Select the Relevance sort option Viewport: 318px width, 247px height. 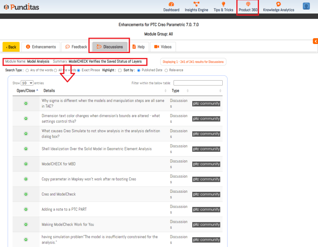pyautogui.click(x=166, y=70)
